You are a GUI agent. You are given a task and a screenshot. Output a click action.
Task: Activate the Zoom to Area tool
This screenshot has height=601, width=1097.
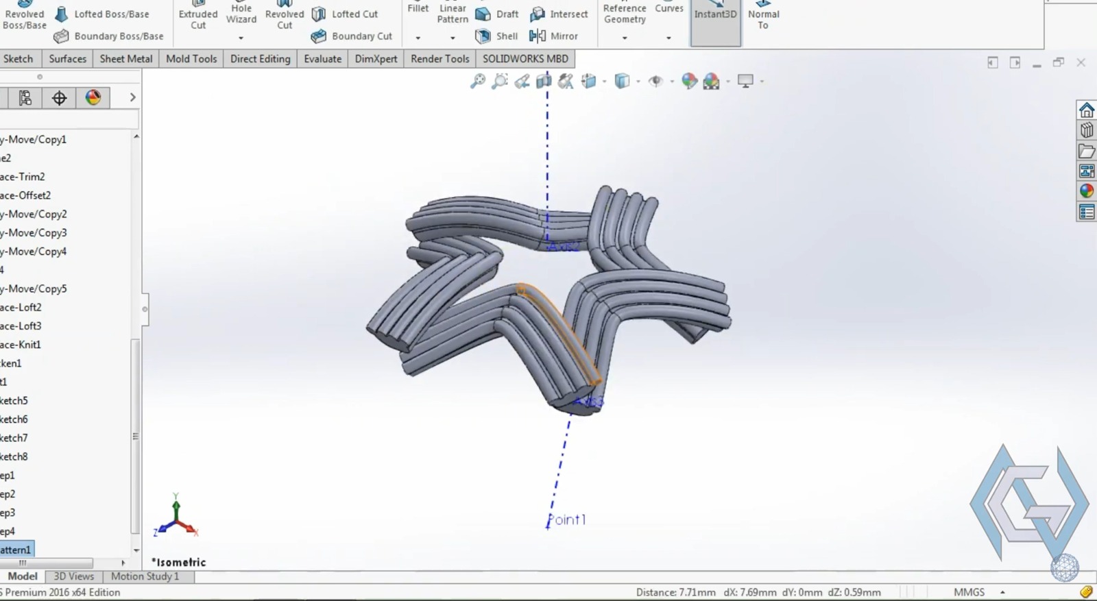coord(500,82)
